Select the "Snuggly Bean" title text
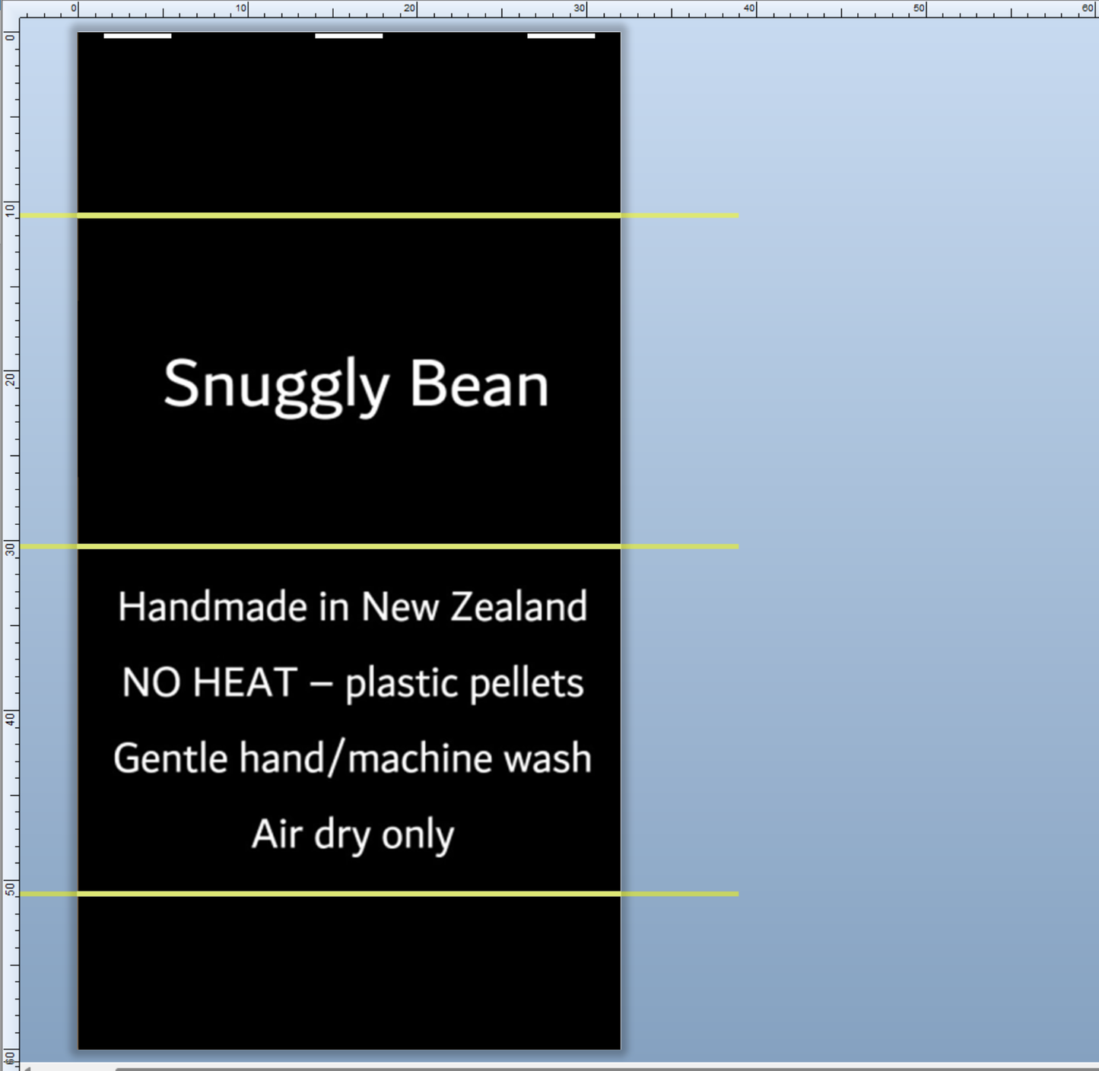 point(356,385)
